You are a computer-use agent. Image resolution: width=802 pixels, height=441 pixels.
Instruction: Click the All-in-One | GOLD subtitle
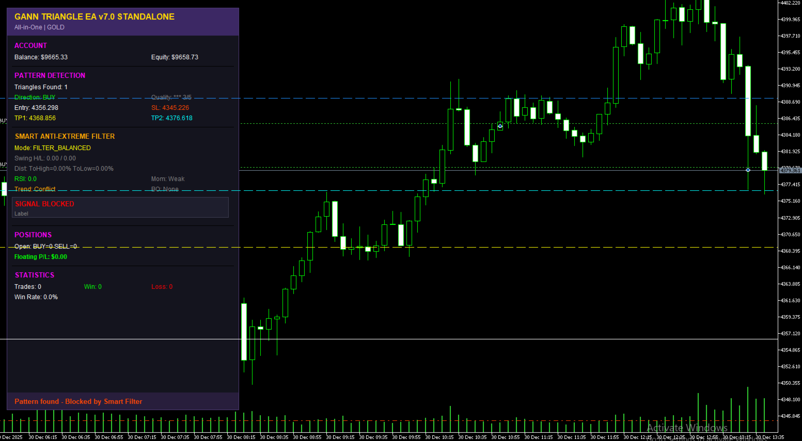click(x=39, y=27)
